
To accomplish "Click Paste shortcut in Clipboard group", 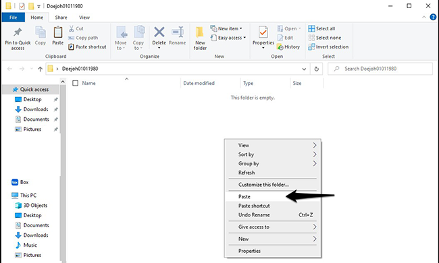I will pos(87,47).
